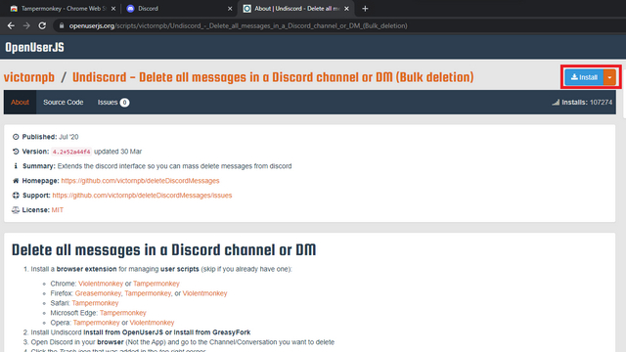Click the 'updated 30 Mar' text

coord(117,152)
